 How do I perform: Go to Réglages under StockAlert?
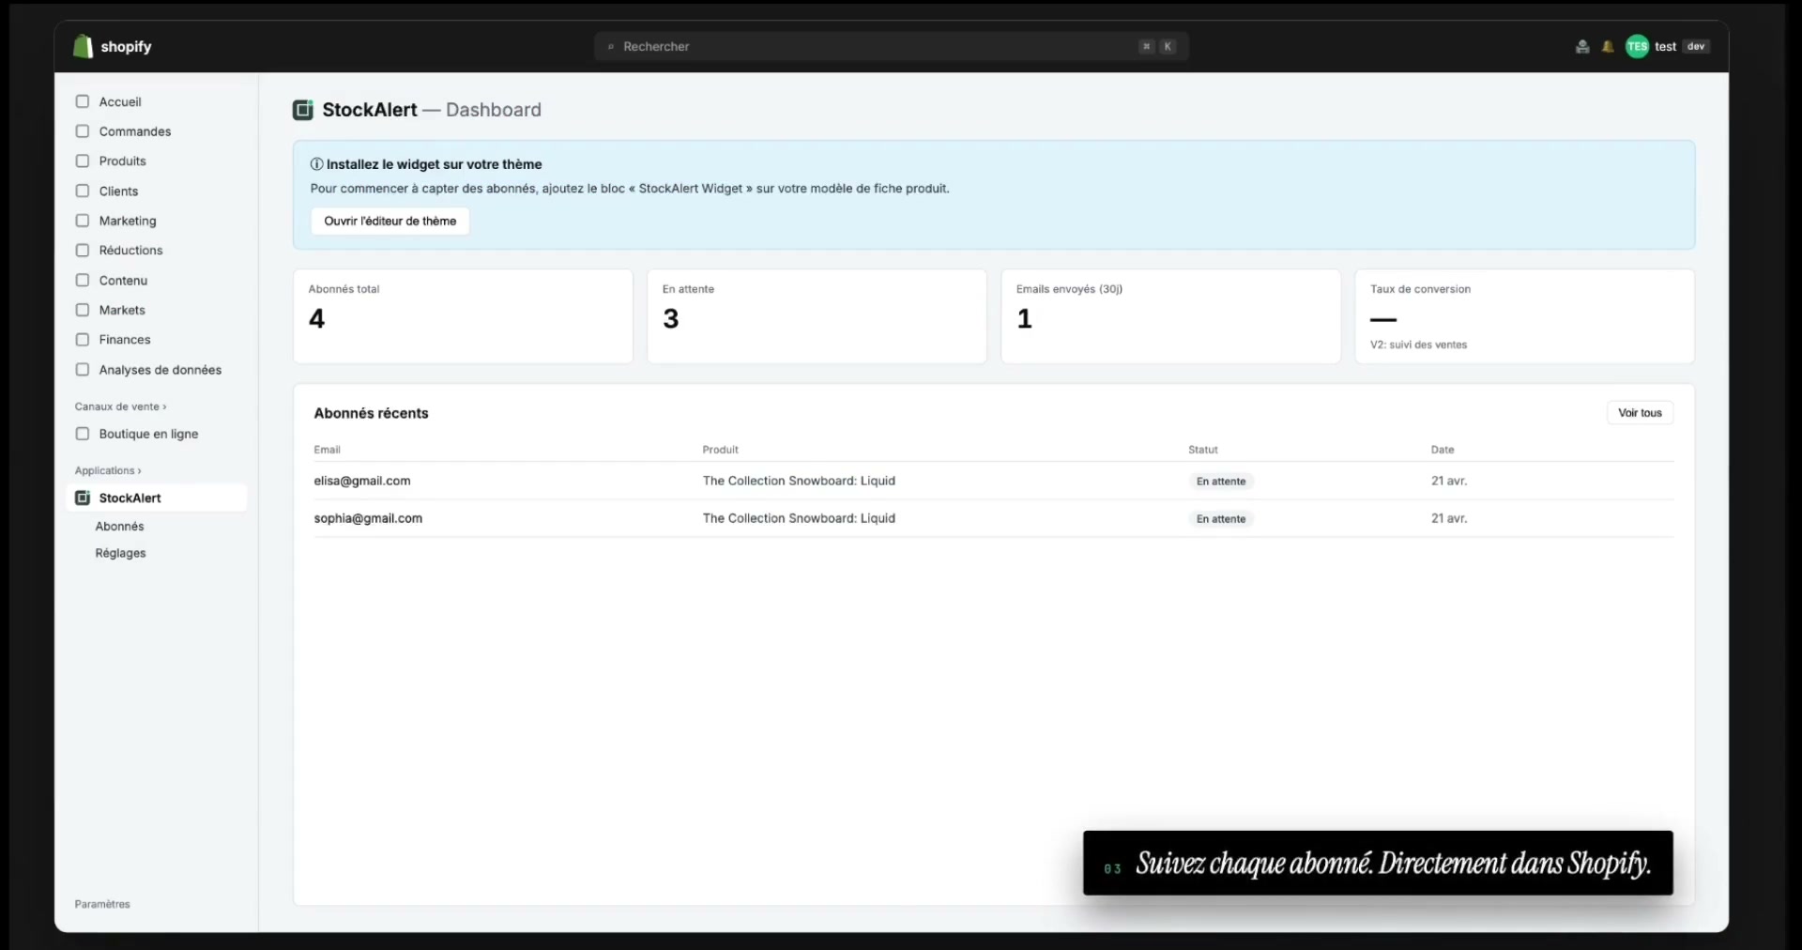click(120, 553)
